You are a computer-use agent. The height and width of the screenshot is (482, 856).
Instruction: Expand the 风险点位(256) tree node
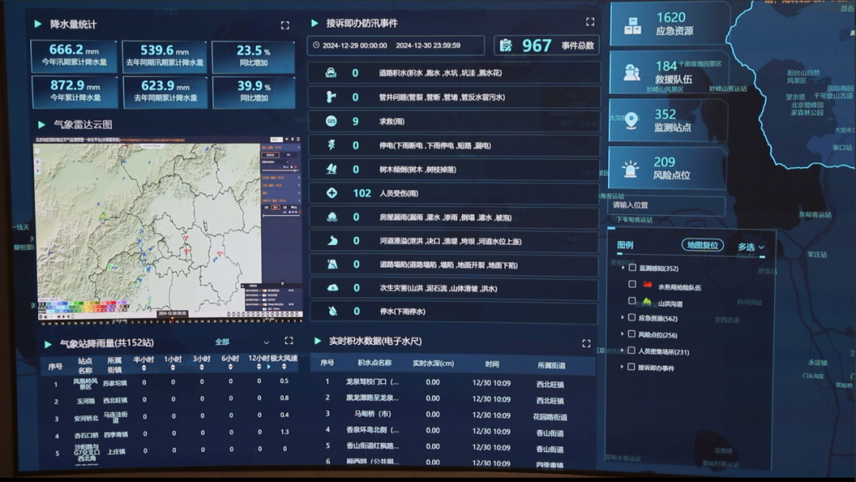coord(622,334)
